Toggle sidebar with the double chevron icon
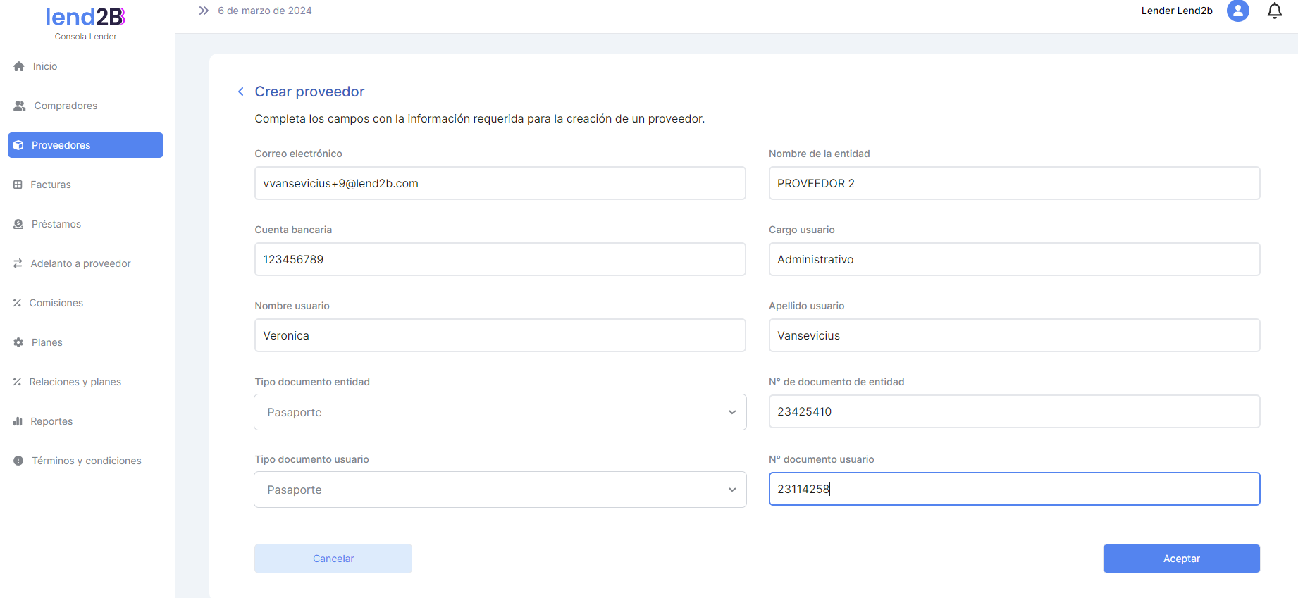Screen dimensions: 1298x598 (204, 11)
